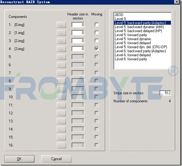Select JBOD in the RAID type list
Viewport: 182px width, 166px height.
142,15
